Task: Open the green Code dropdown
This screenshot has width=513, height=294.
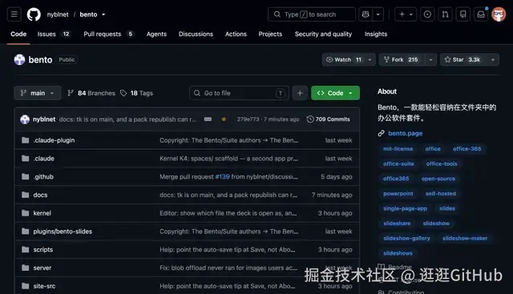Action: coord(335,93)
